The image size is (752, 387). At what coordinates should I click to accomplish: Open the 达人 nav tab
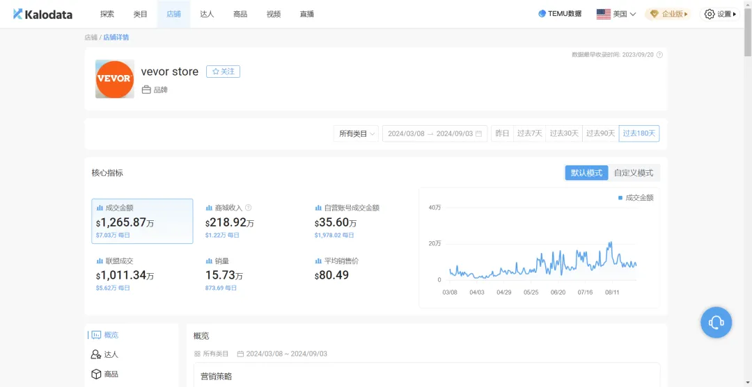coord(207,14)
